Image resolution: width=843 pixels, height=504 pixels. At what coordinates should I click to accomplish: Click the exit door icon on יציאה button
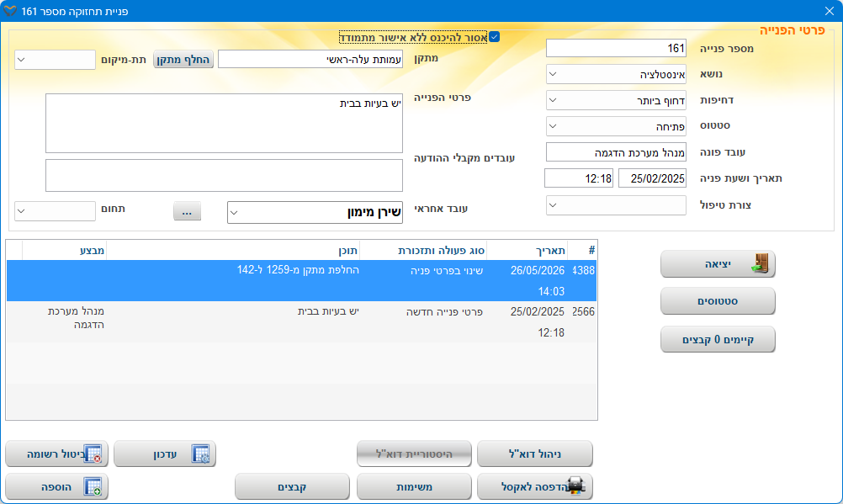click(760, 263)
